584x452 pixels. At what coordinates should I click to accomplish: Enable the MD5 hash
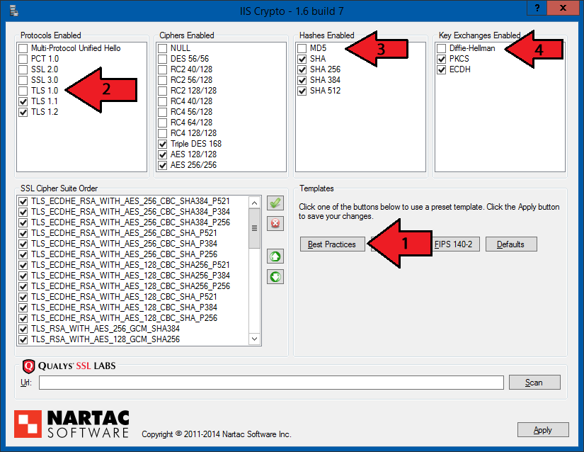coord(302,48)
